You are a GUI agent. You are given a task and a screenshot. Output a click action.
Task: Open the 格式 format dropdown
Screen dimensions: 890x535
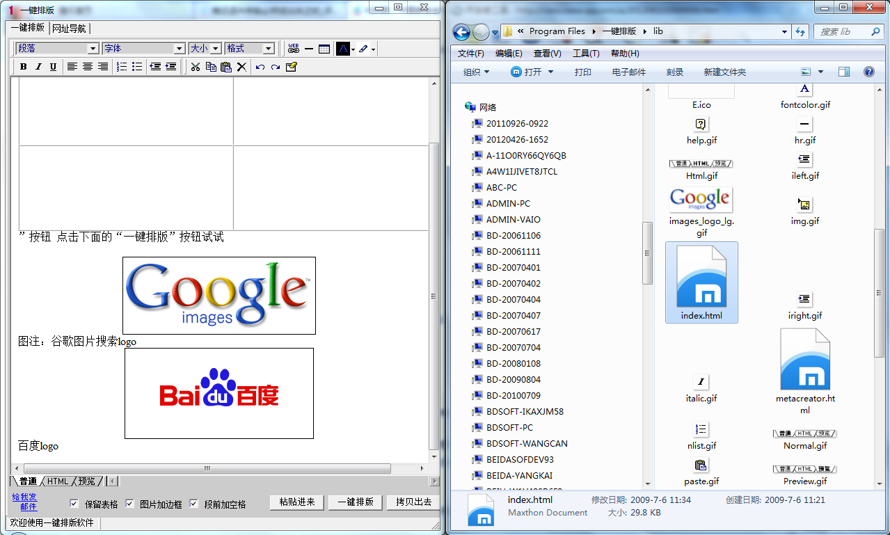[268, 49]
